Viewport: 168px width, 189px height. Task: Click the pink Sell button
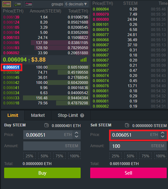(128, 173)
